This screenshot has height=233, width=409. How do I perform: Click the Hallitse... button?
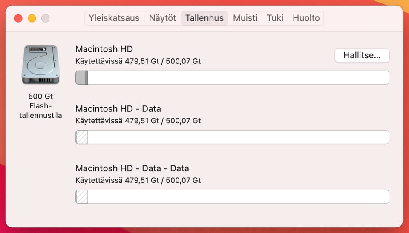click(362, 55)
